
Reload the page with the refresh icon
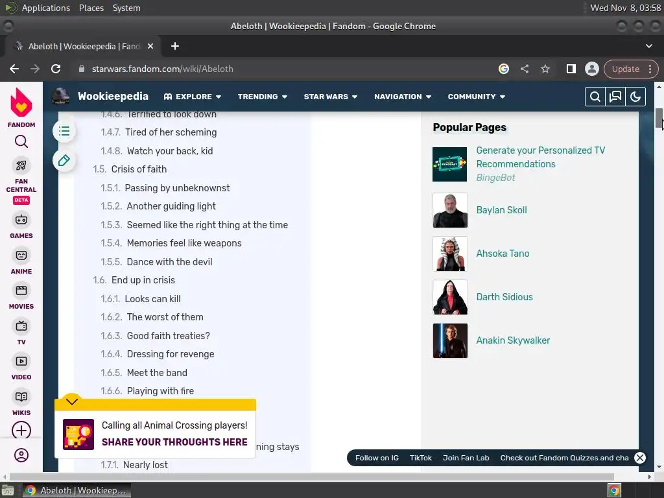tap(56, 69)
